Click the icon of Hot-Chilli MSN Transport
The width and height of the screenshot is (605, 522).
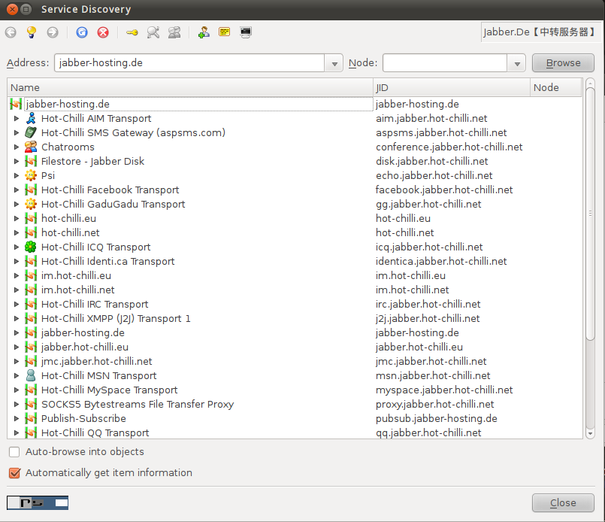(x=31, y=375)
